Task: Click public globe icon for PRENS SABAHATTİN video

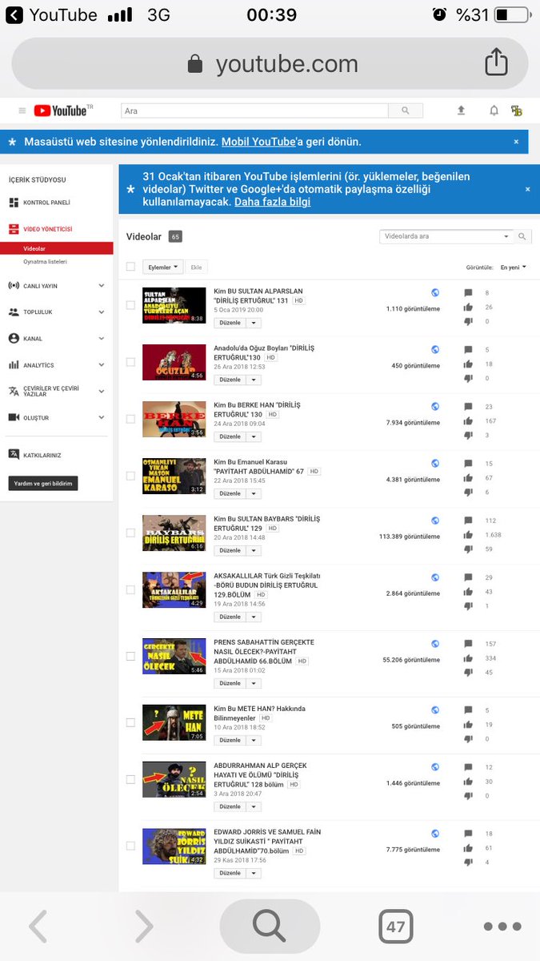Action: pyautogui.click(x=435, y=643)
